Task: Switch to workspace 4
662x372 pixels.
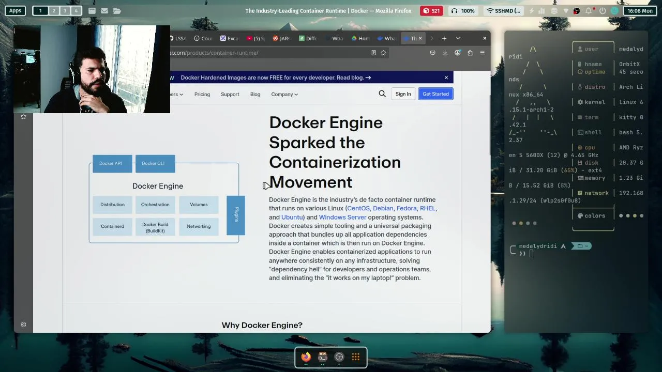Action: click(x=76, y=10)
